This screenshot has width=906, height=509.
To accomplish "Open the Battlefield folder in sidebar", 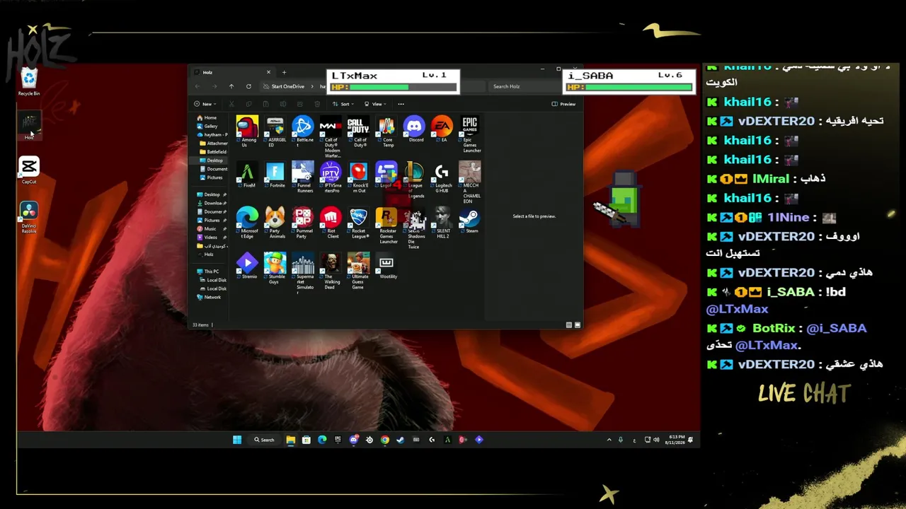I will 213,152.
